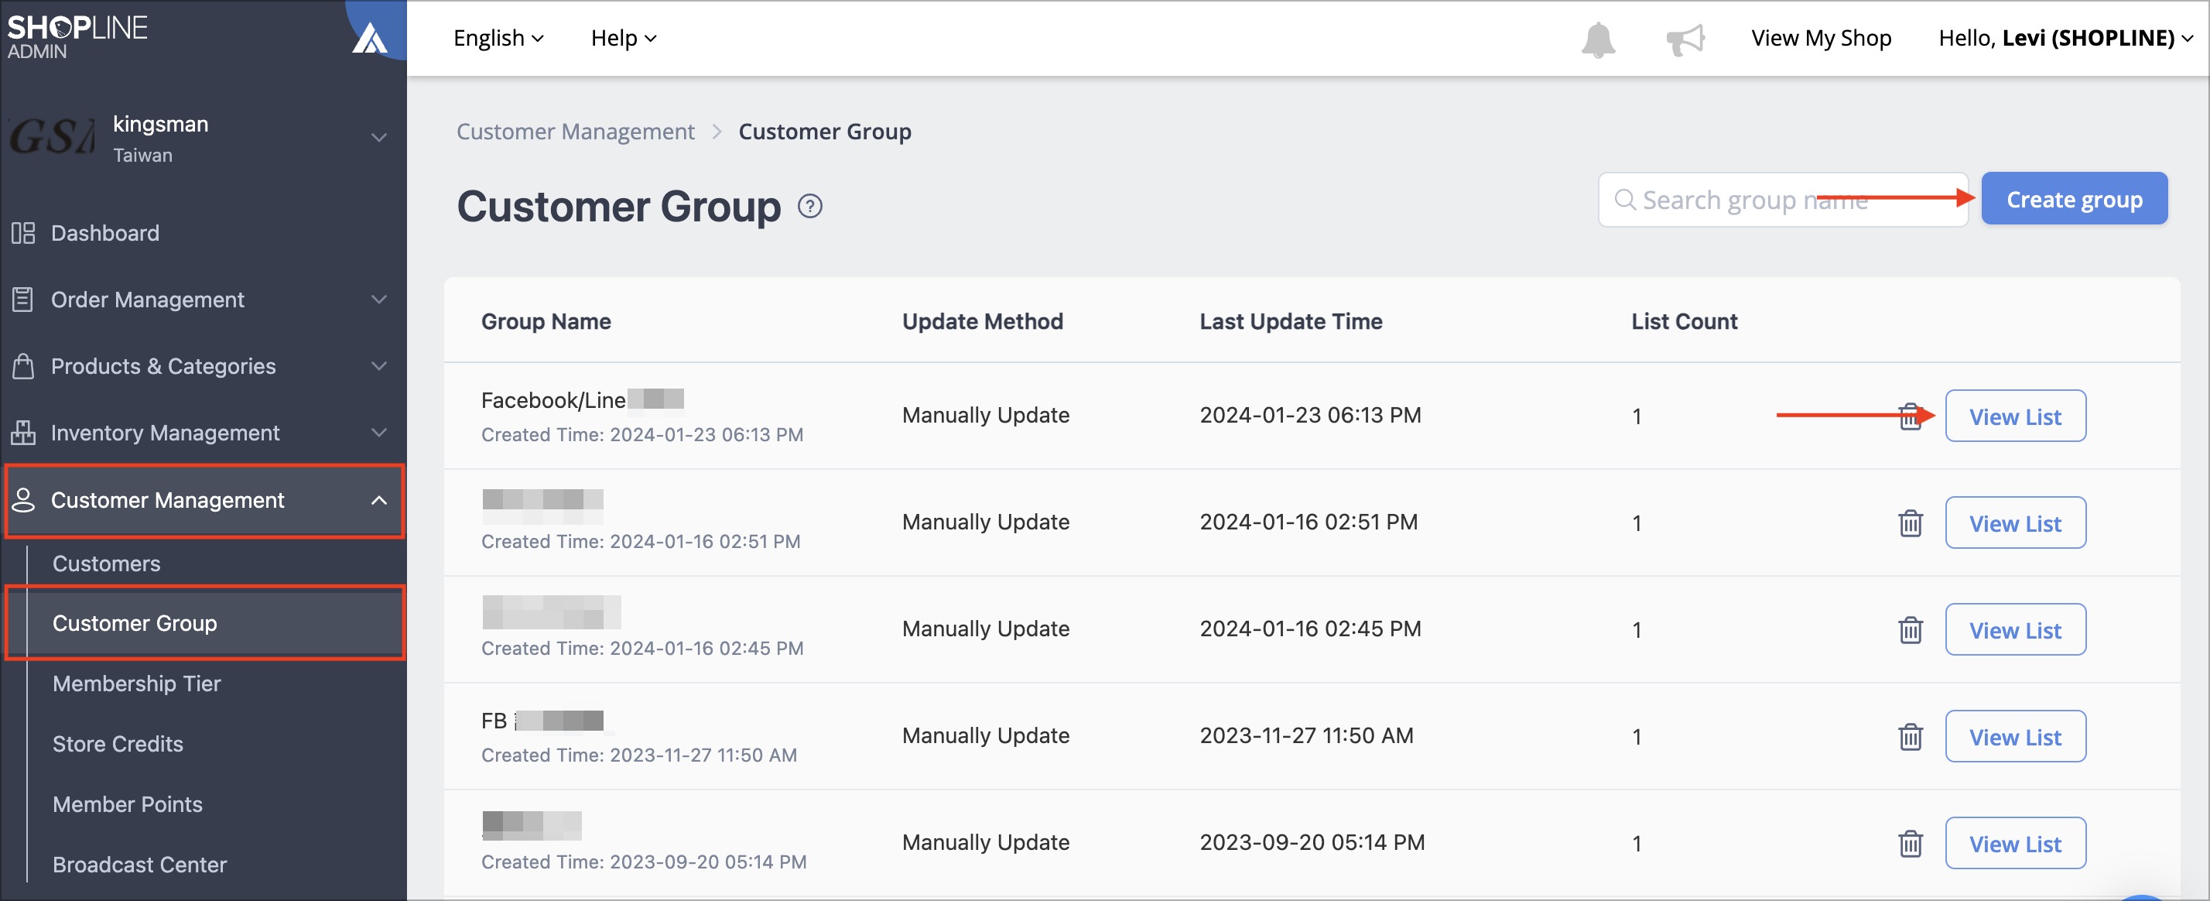Viewport: 2210px width, 901px height.
Task: Open Membership Tier in the sidebar
Action: 136,684
